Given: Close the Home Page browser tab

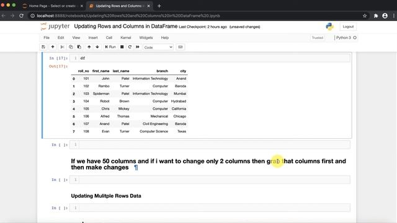Looking at the screenshot, I should tap(81, 6).
